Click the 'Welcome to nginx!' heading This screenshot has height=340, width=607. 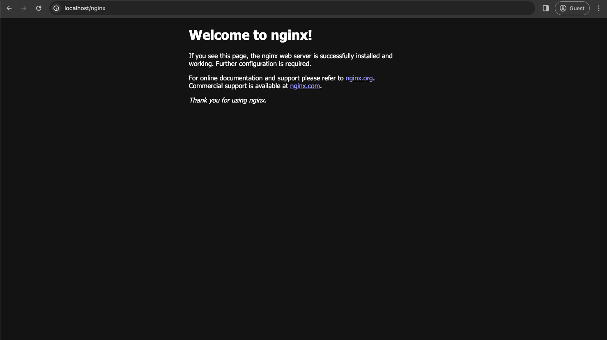coord(251,35)
